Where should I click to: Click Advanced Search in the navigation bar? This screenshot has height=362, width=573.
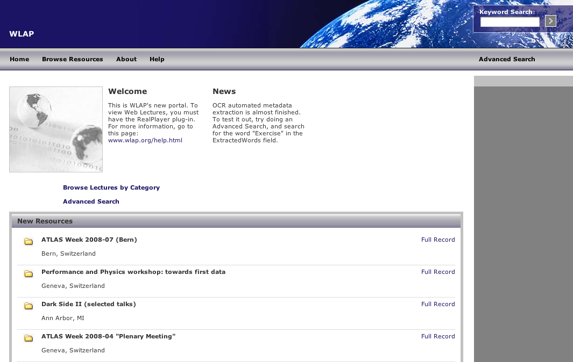[x=507, y=59]
